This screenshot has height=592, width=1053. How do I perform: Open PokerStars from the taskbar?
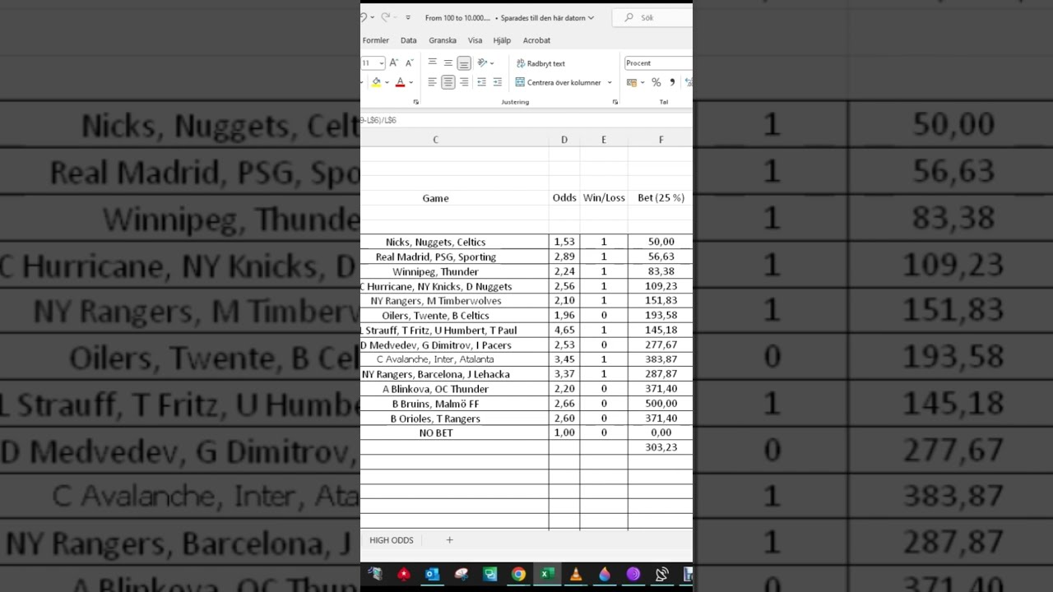point(404,575)
